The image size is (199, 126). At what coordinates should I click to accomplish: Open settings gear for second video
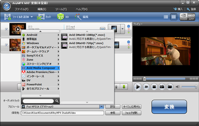pos(129,42)
